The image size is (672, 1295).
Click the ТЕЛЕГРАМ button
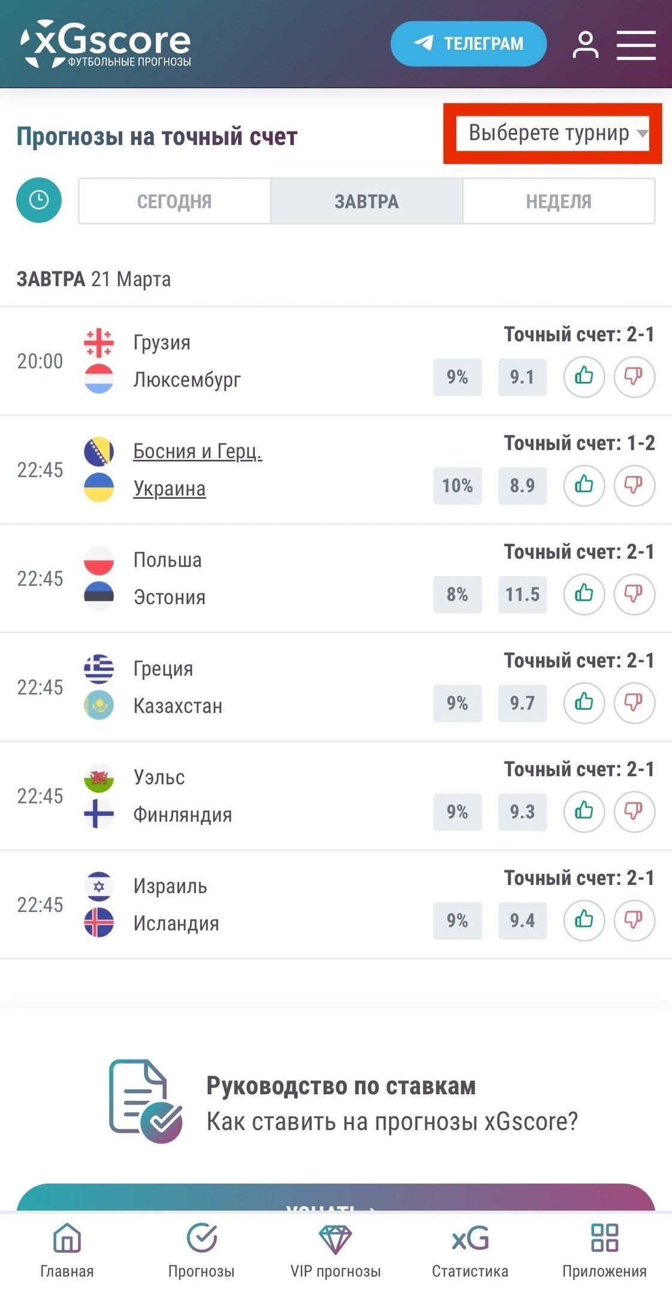pos(468,44)
